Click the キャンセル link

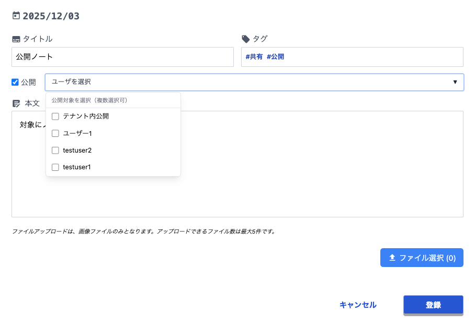coord(358,305)
